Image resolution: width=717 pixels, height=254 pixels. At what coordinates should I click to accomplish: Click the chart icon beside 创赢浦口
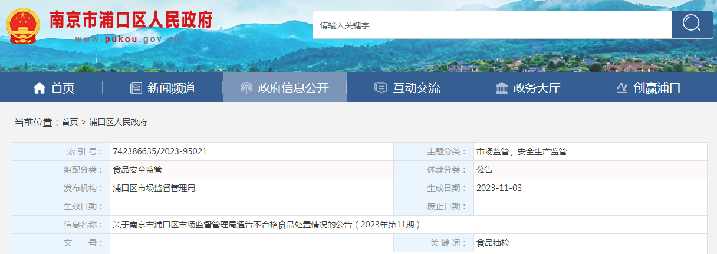pos(621,88)
